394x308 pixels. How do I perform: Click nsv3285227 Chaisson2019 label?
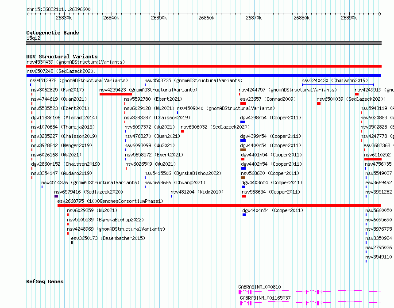pyautogui.click(x=64, y=136)
